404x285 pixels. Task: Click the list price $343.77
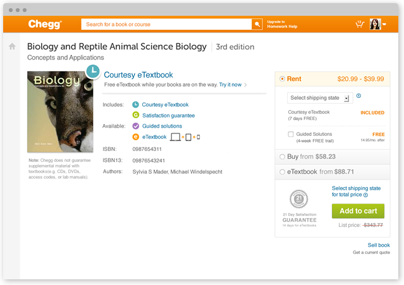pos(372,225)
